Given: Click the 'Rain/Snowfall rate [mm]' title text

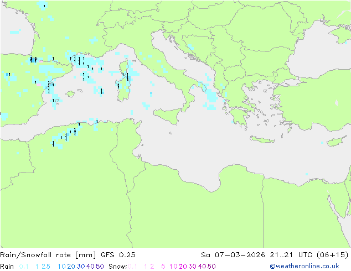Looking at the screenshot, I should (48, 255).
